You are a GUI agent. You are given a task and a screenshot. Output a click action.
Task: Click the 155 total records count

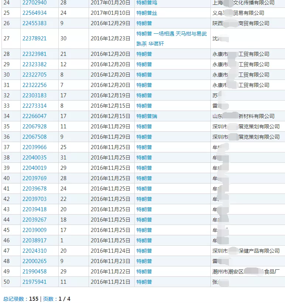[34, 299]
